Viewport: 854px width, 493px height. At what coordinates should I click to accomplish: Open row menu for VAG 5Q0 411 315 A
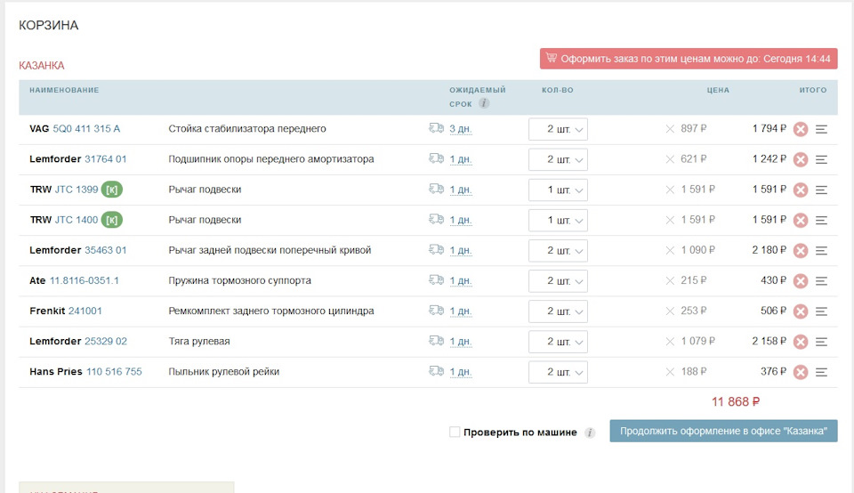pyautogui.click(x=821, y=130)
